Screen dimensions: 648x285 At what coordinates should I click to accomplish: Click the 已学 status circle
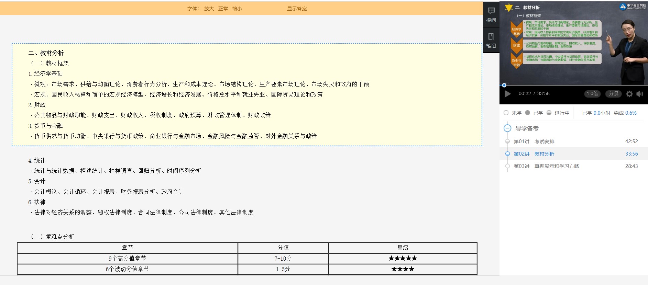[x=528, y=113]
